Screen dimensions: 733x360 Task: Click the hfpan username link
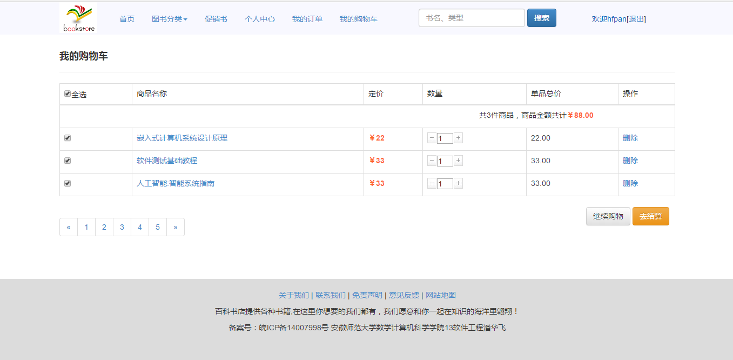pos(617,19)
